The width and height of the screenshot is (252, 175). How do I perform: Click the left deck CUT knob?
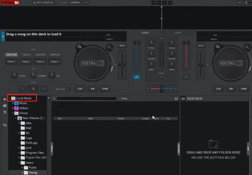point(52,75)
